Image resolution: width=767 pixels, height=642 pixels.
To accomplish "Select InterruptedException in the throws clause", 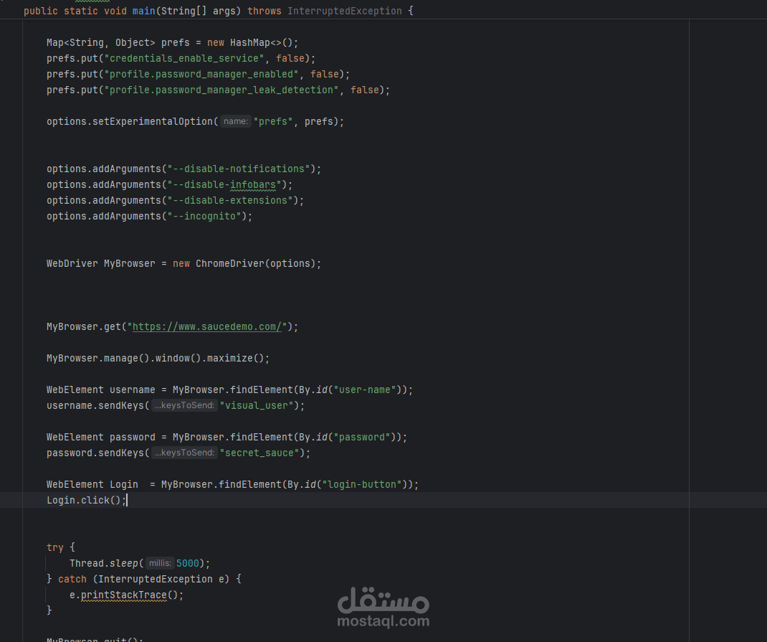I will pyautogui.click(x=344, y=11).
